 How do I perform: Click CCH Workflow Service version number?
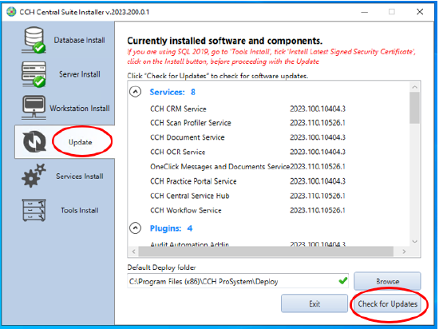[318, 210]
